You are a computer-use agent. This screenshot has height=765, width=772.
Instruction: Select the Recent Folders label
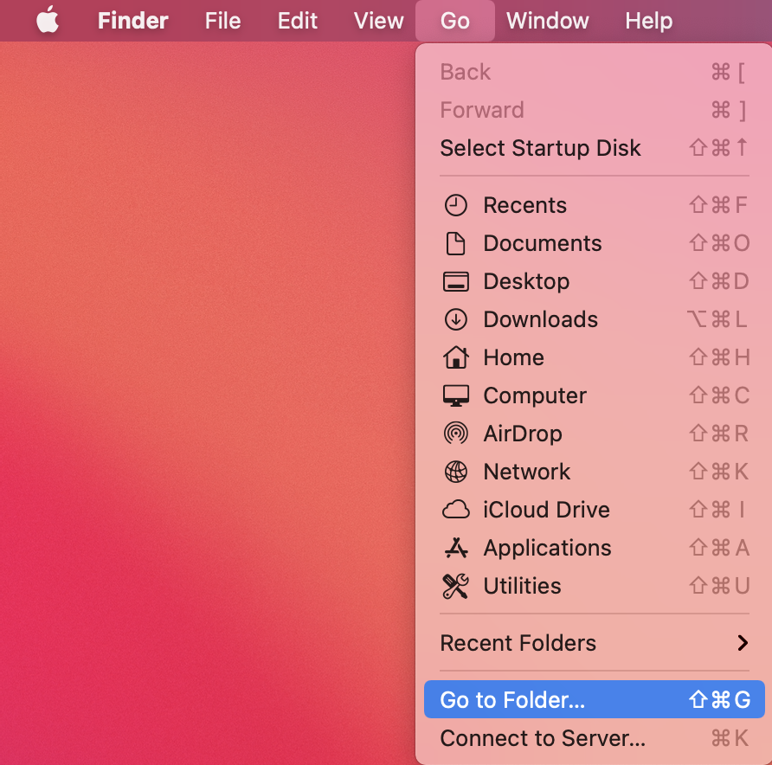[x=518, y=643]
